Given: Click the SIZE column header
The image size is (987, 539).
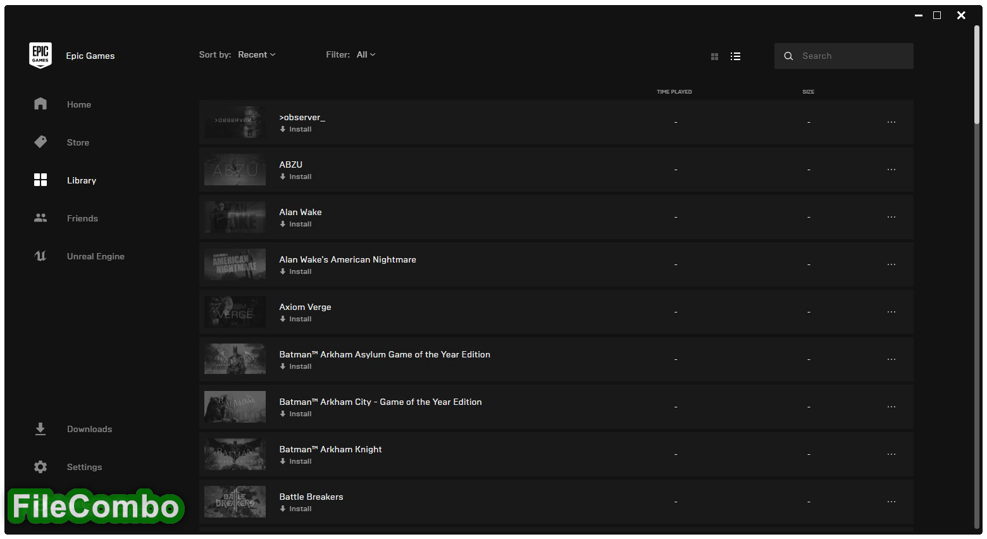Looking at the screenshot, I should click(809, 92).
